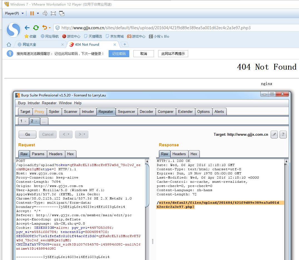Open Repeater help question mark icon
The image size is (299, 260).
click(283, 134)
